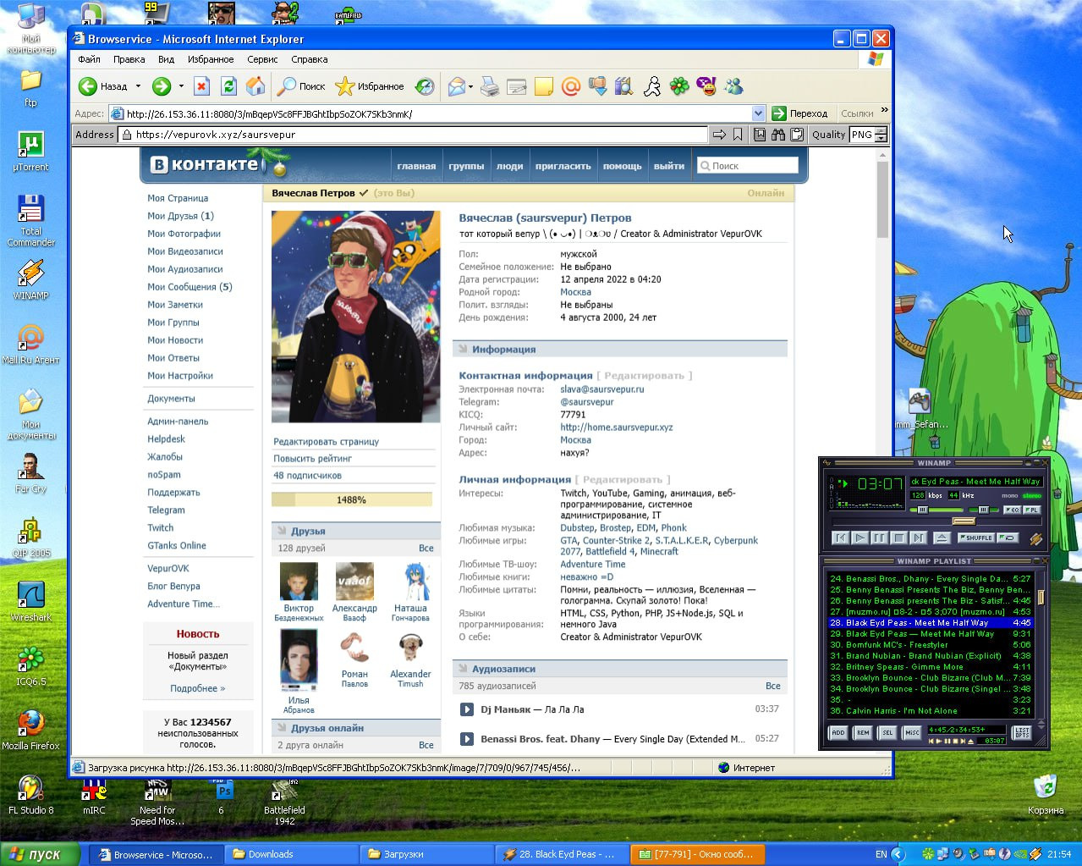Click the Browservice go arrow icon
1082x866 pixels.
[x=719, y=135]
